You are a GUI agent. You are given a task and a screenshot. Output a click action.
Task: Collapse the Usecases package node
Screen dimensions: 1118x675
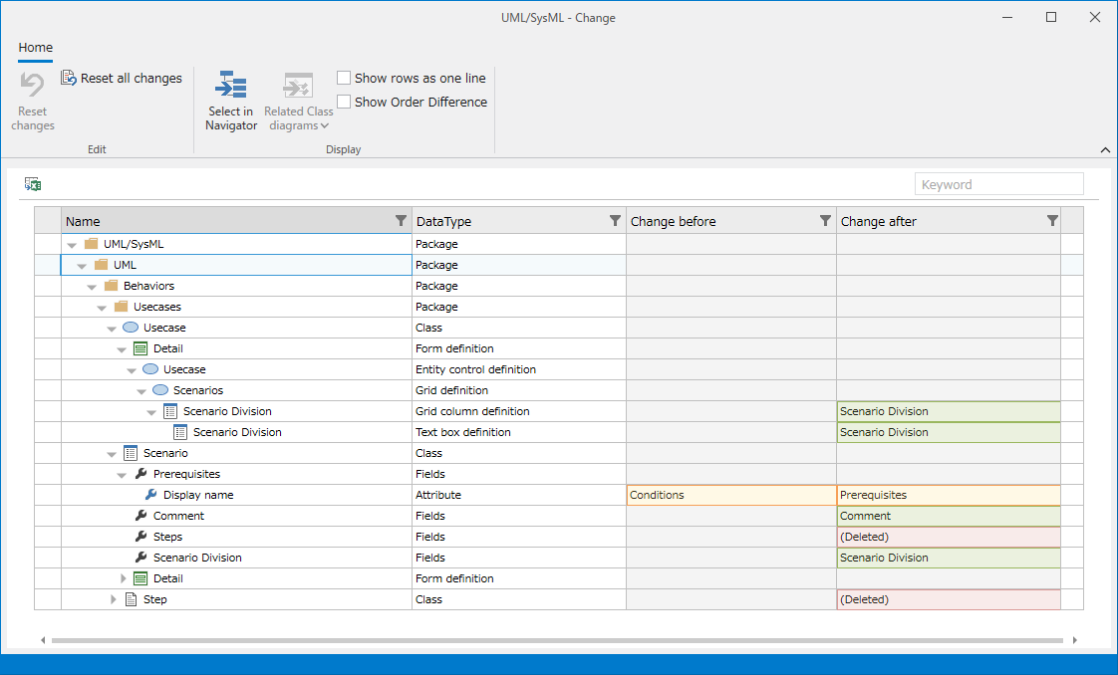click(x=102, y=308)
